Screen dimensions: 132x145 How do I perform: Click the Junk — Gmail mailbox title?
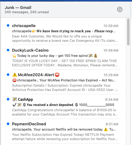coord(18,7)
